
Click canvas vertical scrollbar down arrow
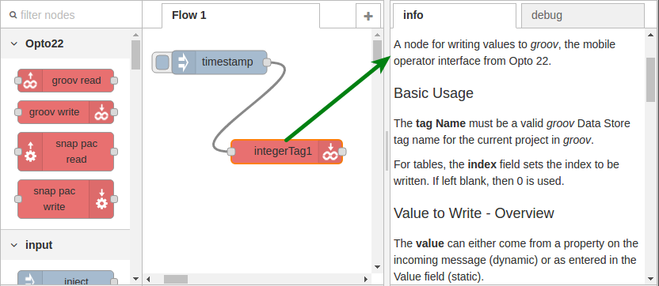click(377, 267)
